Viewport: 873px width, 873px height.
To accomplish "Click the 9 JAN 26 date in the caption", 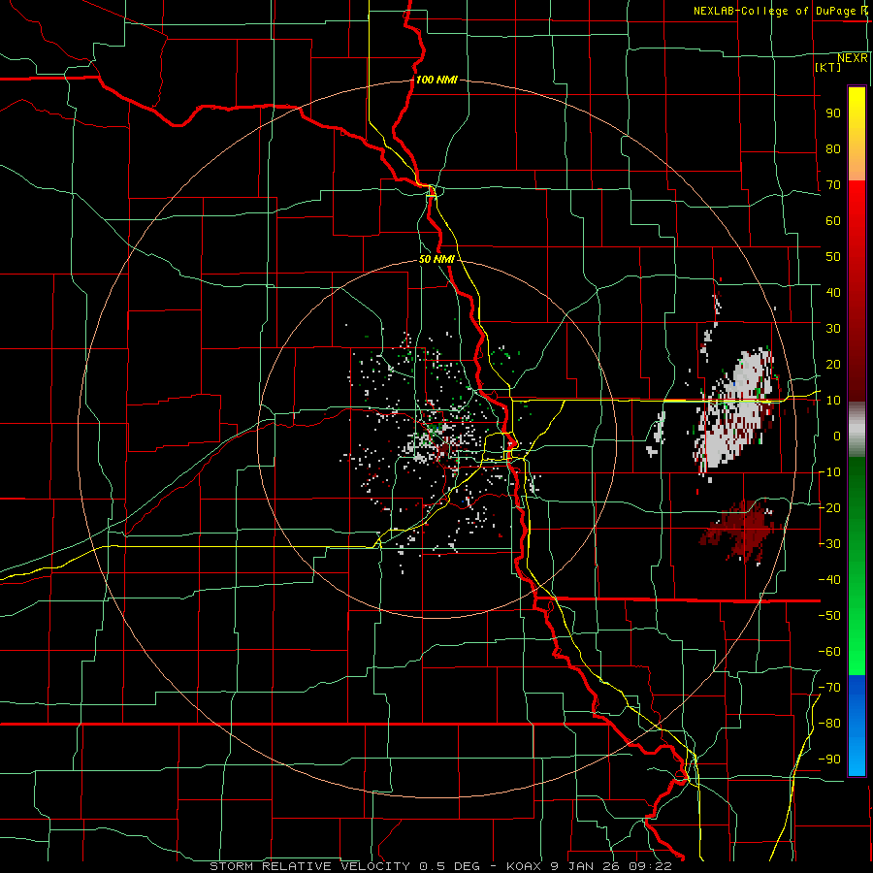I will click(588, 866).
